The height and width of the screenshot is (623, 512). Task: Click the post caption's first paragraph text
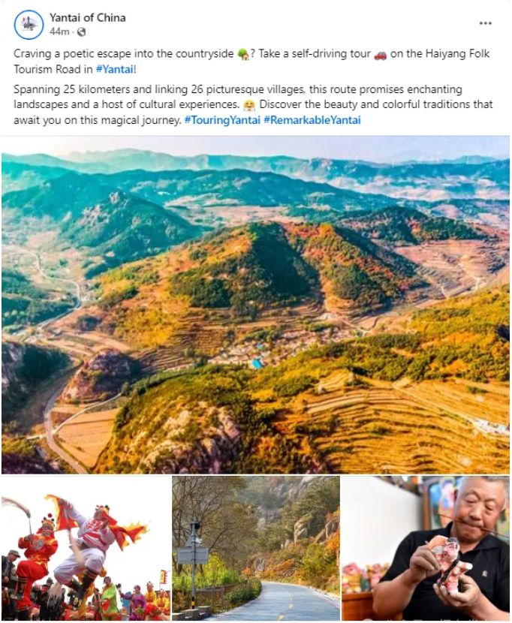click(x=251, y=62)
